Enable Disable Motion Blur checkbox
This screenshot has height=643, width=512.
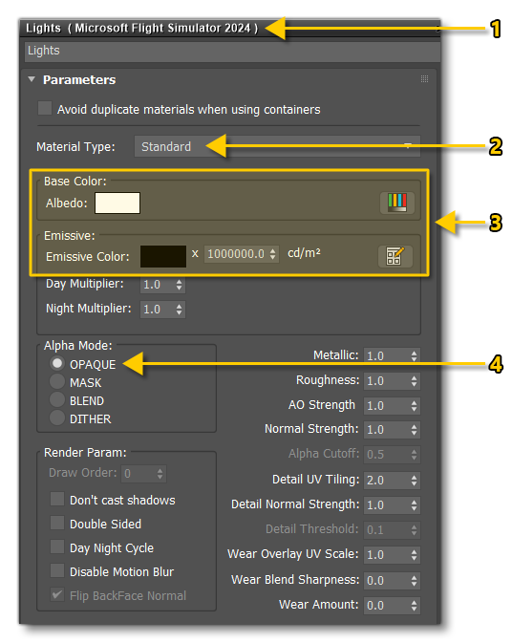tap(57, 570)
